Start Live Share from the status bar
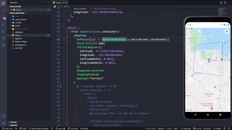This screenshot has width=232, height=130. [73, 129]
